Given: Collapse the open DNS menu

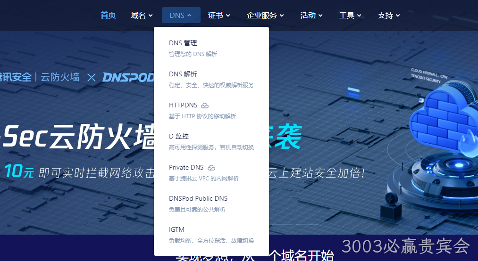Looking at the screenshot, I should coord(181,15).
